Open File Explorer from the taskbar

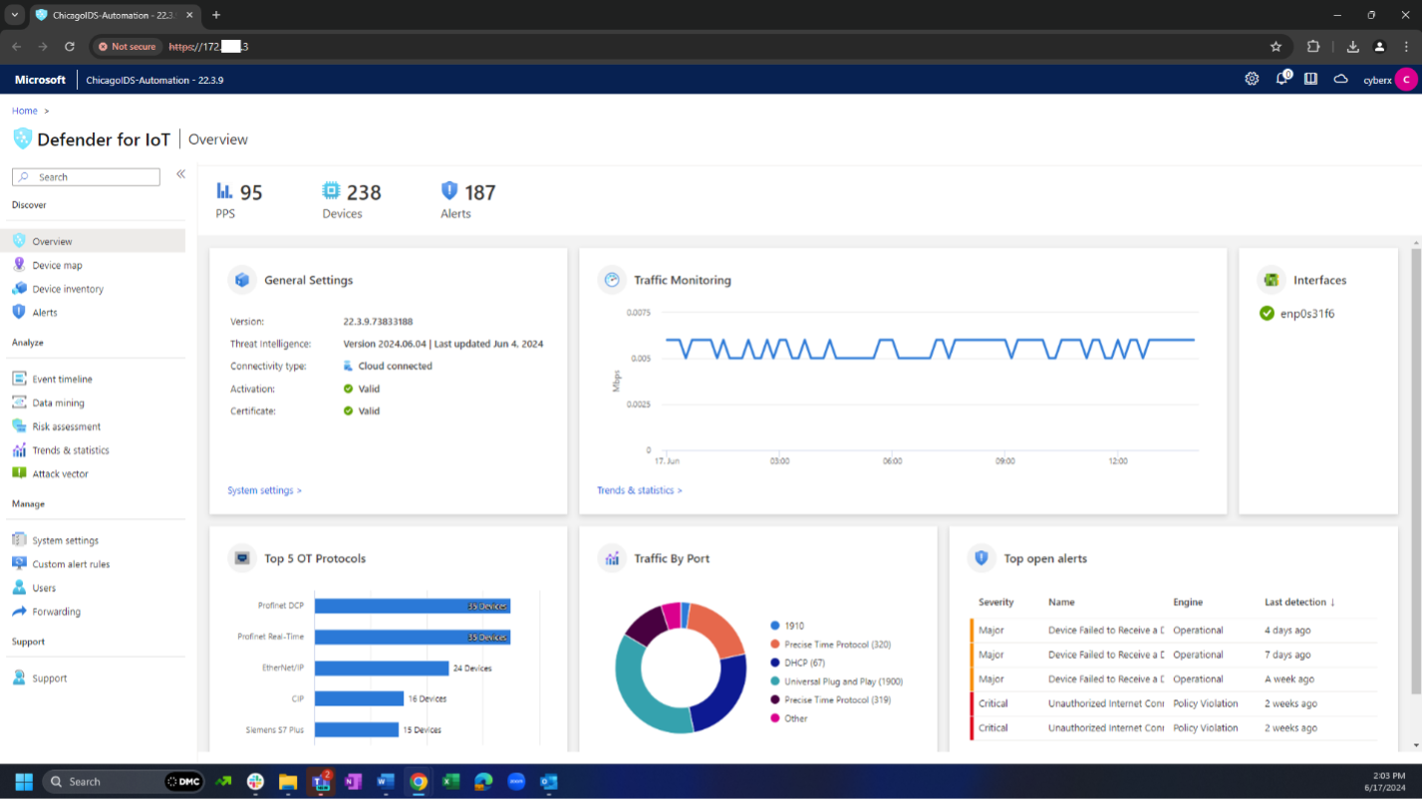[288, 782]
